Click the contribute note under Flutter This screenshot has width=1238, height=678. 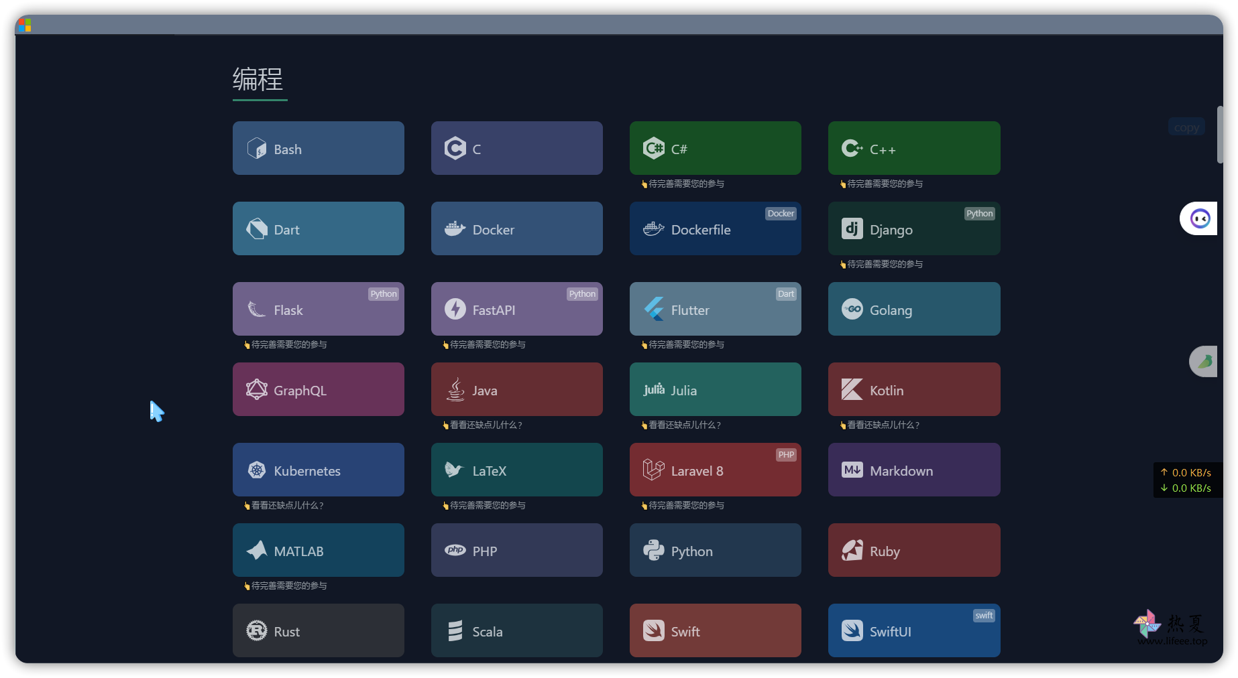tap(683, 344)
